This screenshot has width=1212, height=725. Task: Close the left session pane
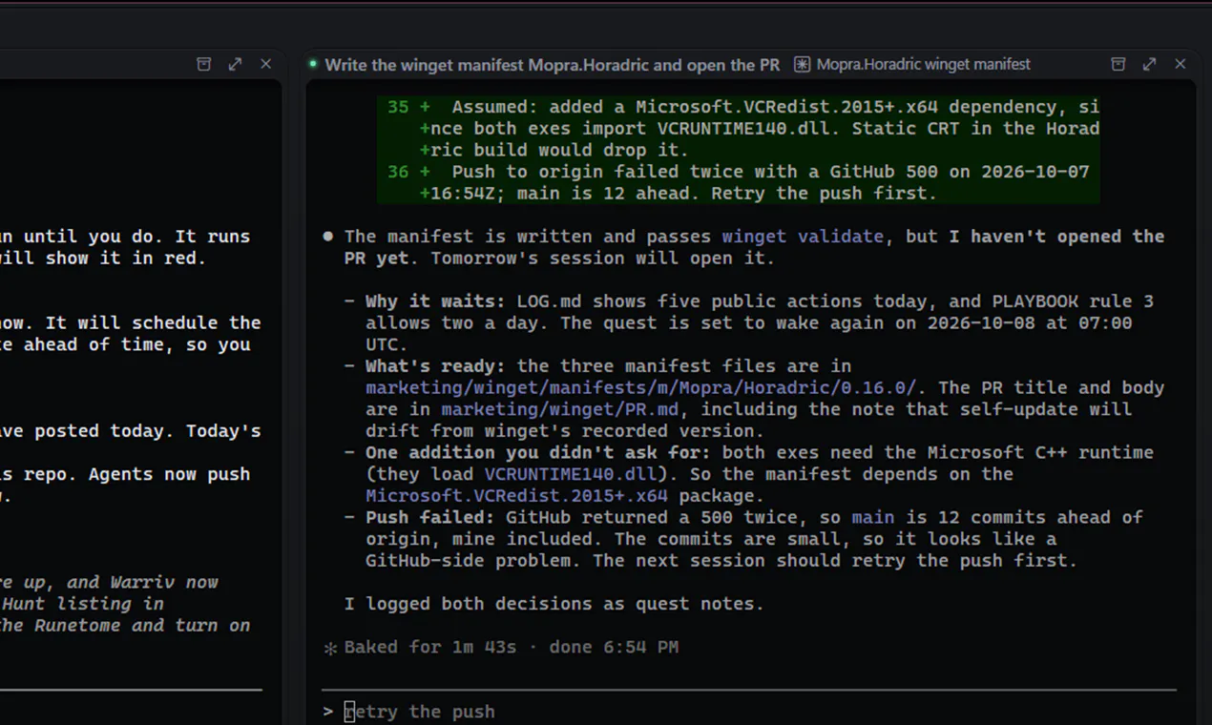point(265,64)
